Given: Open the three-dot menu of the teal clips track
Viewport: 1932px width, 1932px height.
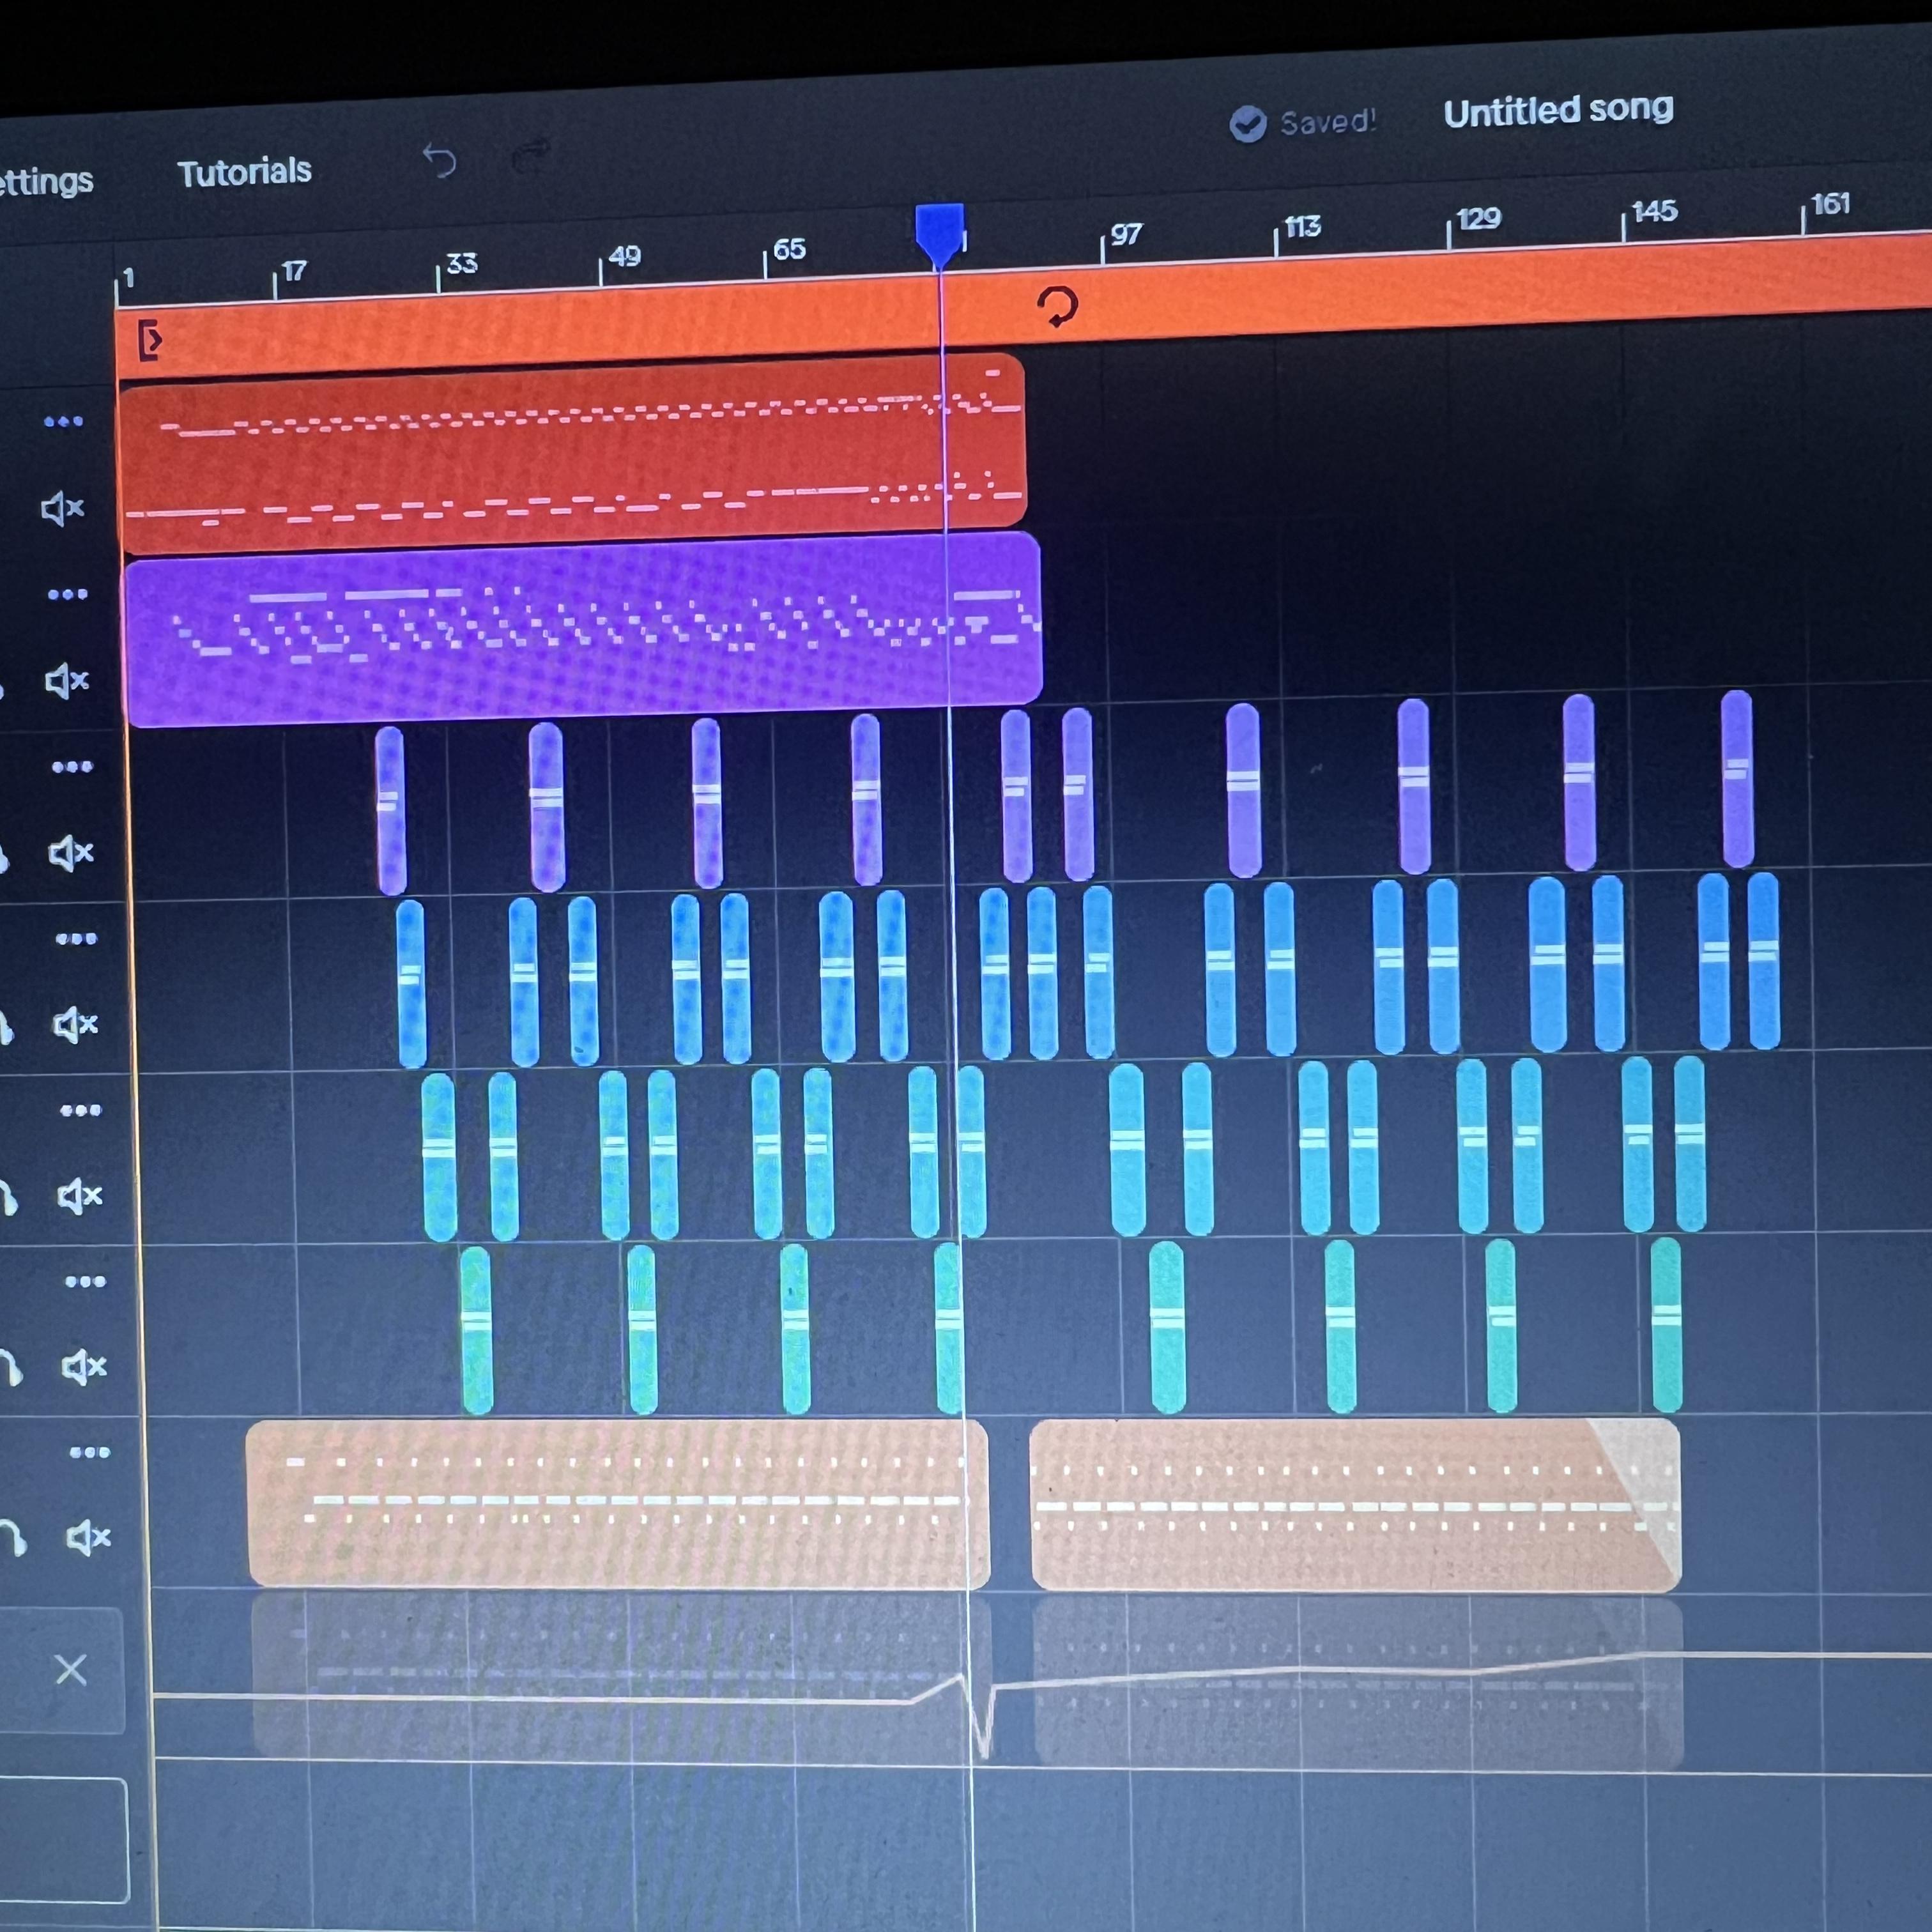Looking at the screenshot, I should point(85,1281).
